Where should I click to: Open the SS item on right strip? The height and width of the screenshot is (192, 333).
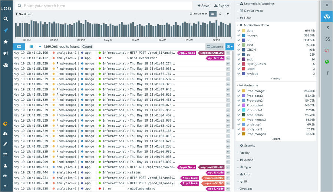328,39
